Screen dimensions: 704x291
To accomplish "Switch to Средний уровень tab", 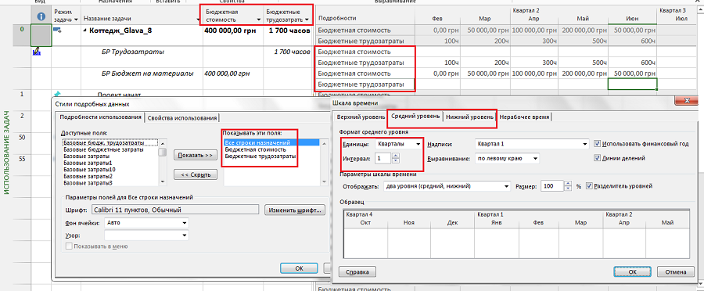I will (415, 116).
